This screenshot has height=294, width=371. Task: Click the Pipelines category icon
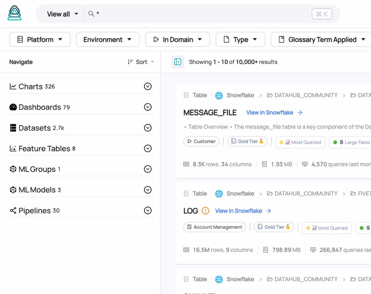pyautogui.click(x=13, y=211)
